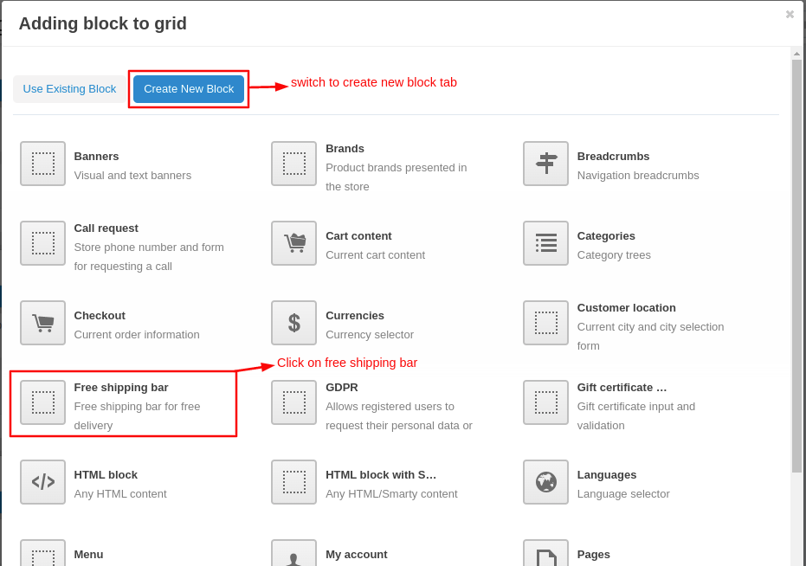The height and width of the screenshot is (566, 806).
Task: Select the Menu block icon
Action: click(x=42, y=553)
